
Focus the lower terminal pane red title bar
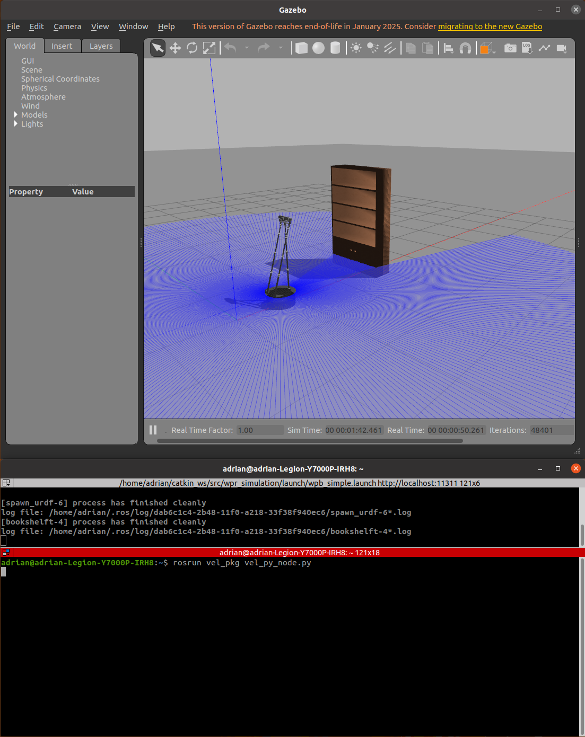292,552
